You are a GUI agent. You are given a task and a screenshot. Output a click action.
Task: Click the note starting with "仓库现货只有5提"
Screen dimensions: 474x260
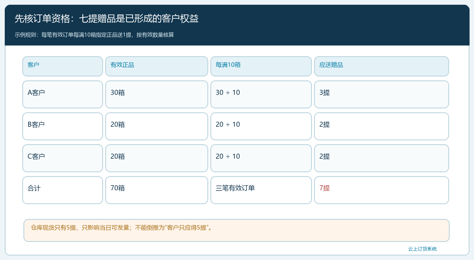pos(236,230)
